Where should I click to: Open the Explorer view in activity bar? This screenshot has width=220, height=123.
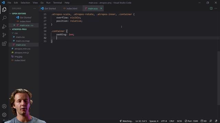coord(4,10)
